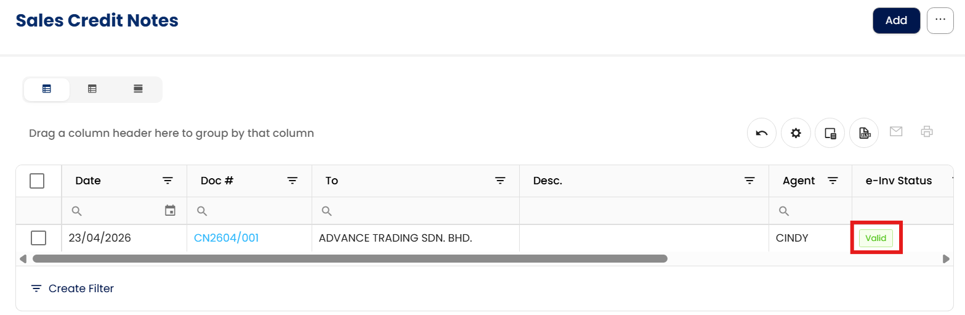
Task: Click the printer icon
Action: pos(927,131)
